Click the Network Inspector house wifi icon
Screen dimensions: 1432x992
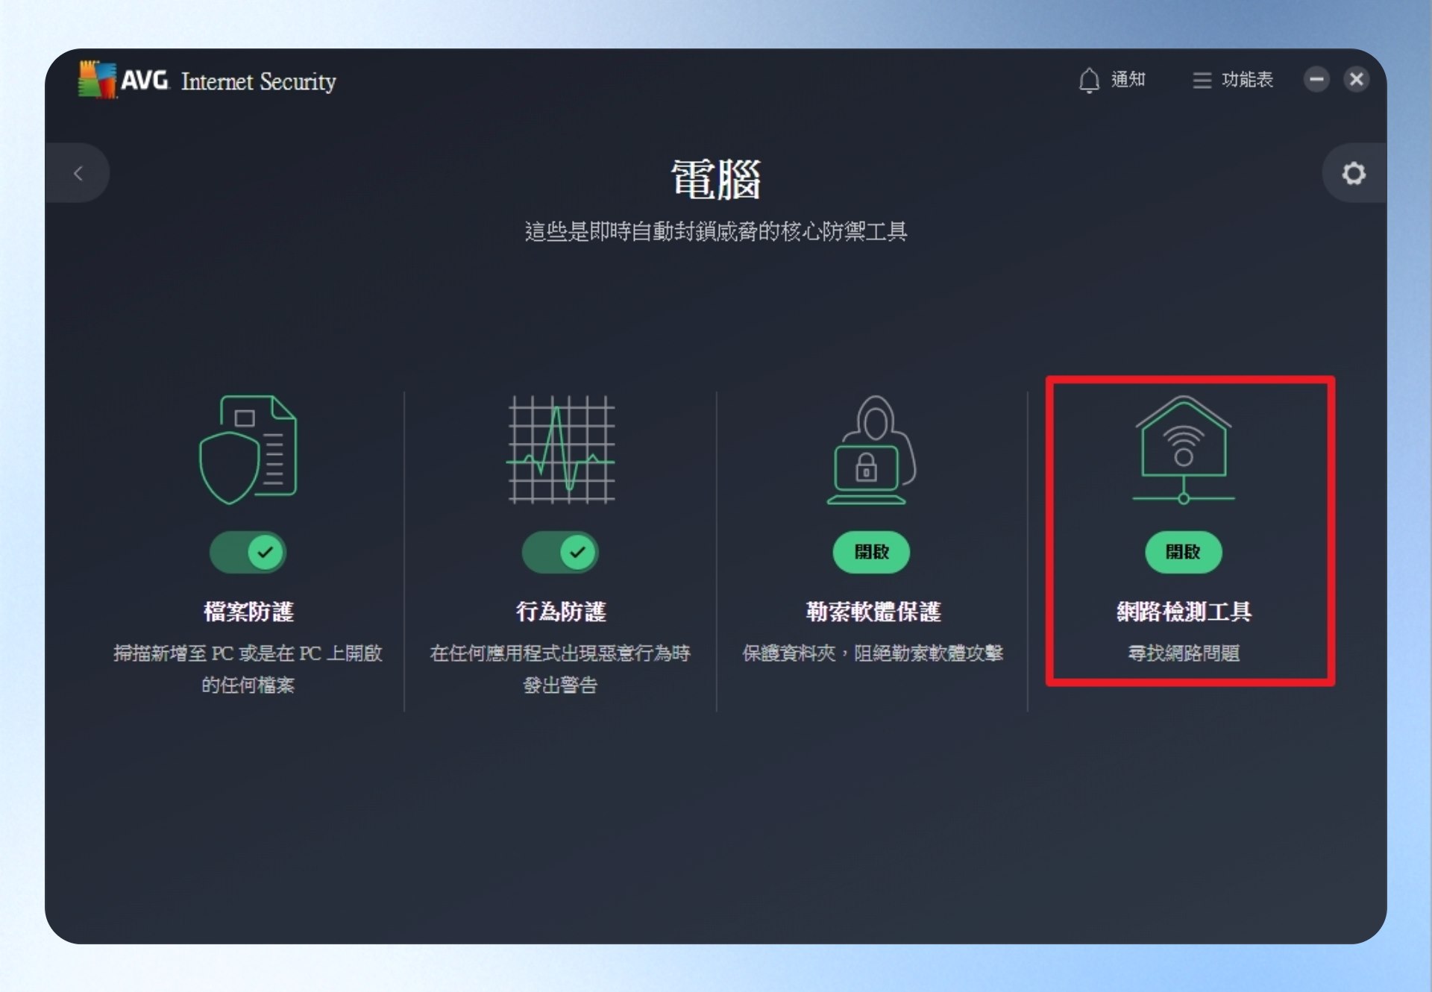1184,450
